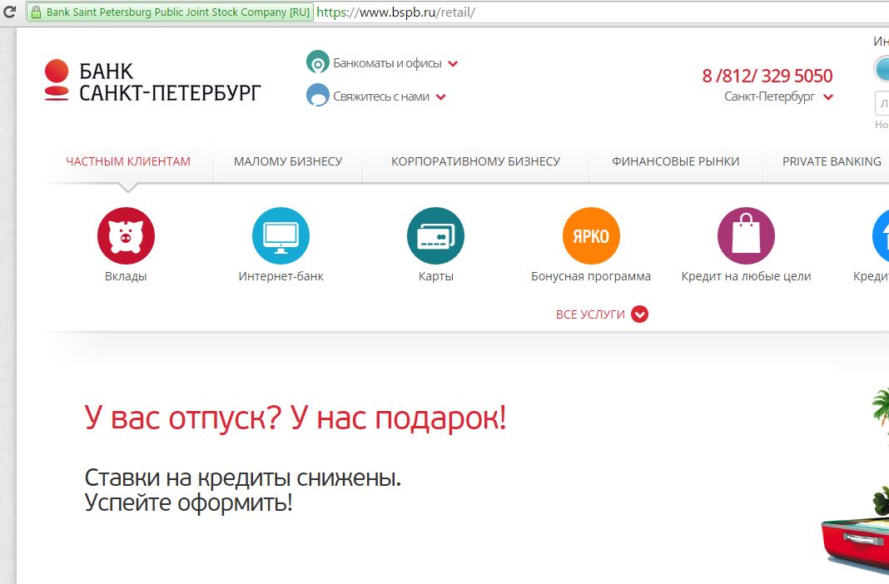
Task: Open Карты credit card icon
Action: click(435, 235)
